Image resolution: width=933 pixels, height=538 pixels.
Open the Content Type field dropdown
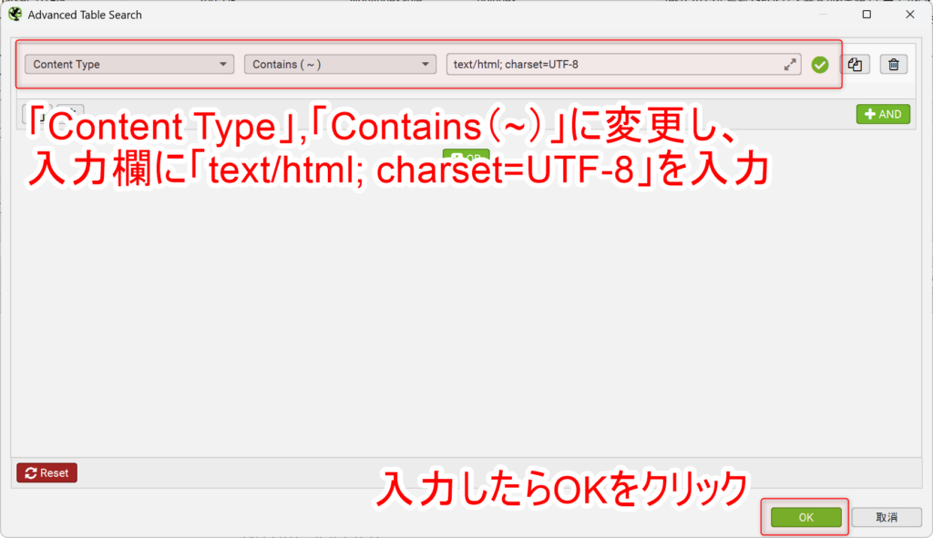coord(128,64)
